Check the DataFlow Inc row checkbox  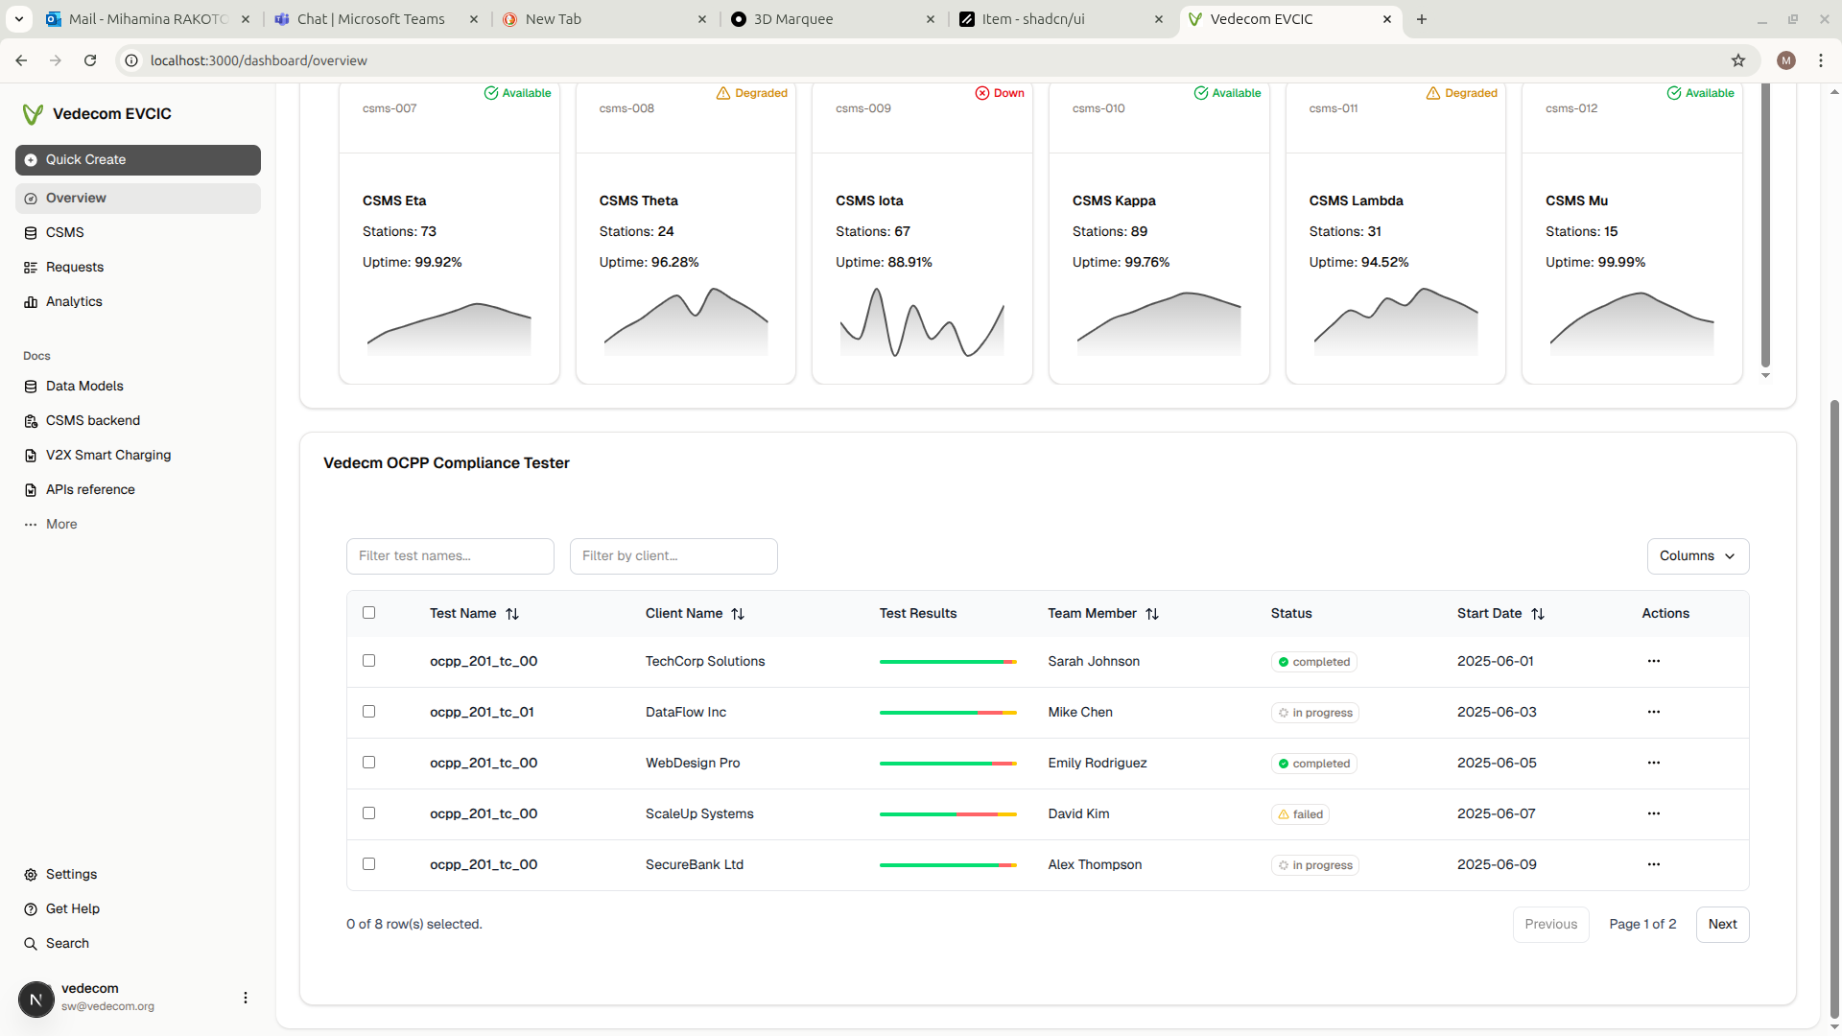[x=368, y=712]
